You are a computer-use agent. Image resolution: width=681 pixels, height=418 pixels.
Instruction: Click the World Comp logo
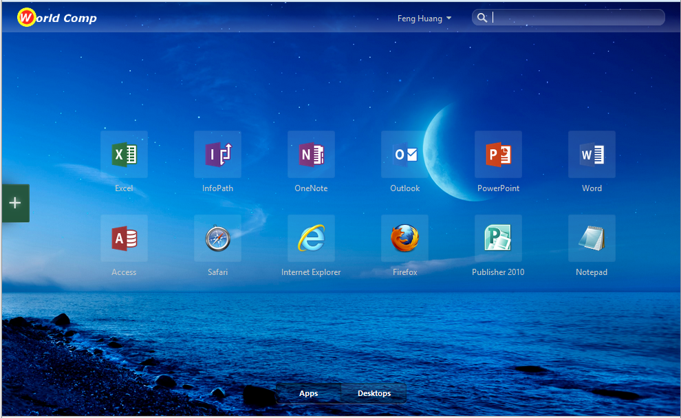pyautogui.click(x=57, y=18)
